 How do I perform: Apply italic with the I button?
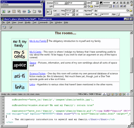coord(117,3)
